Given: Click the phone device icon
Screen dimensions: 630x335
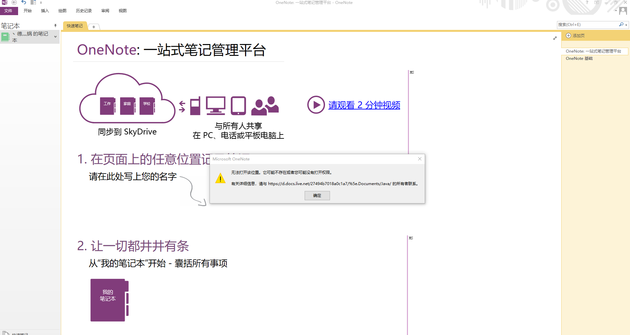Looking at the screenshot, I should (x=195, y=106).
